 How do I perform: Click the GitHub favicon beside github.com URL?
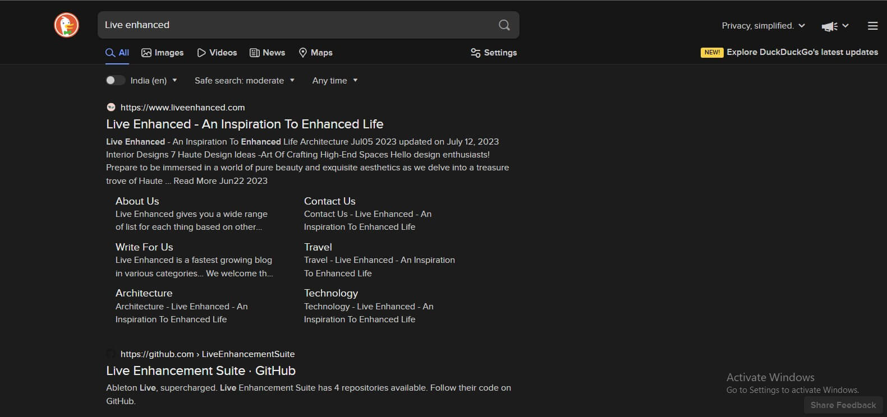click(x=111, y=354)
